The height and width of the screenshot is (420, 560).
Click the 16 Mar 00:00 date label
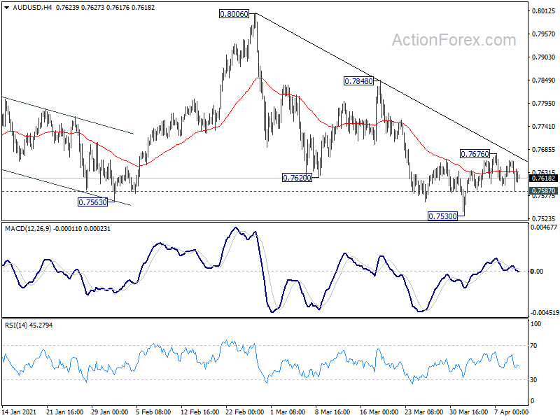tap(379, 412)
